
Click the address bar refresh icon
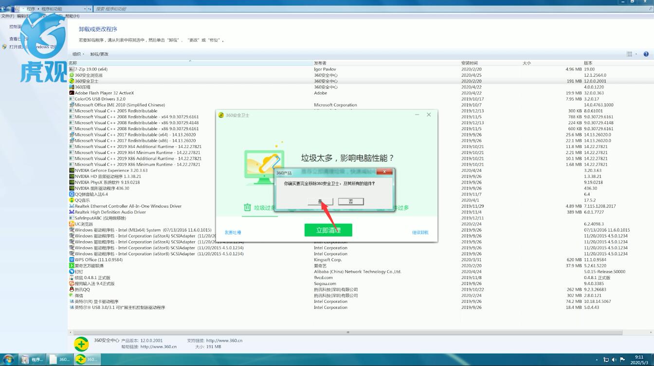click(90, 9)
